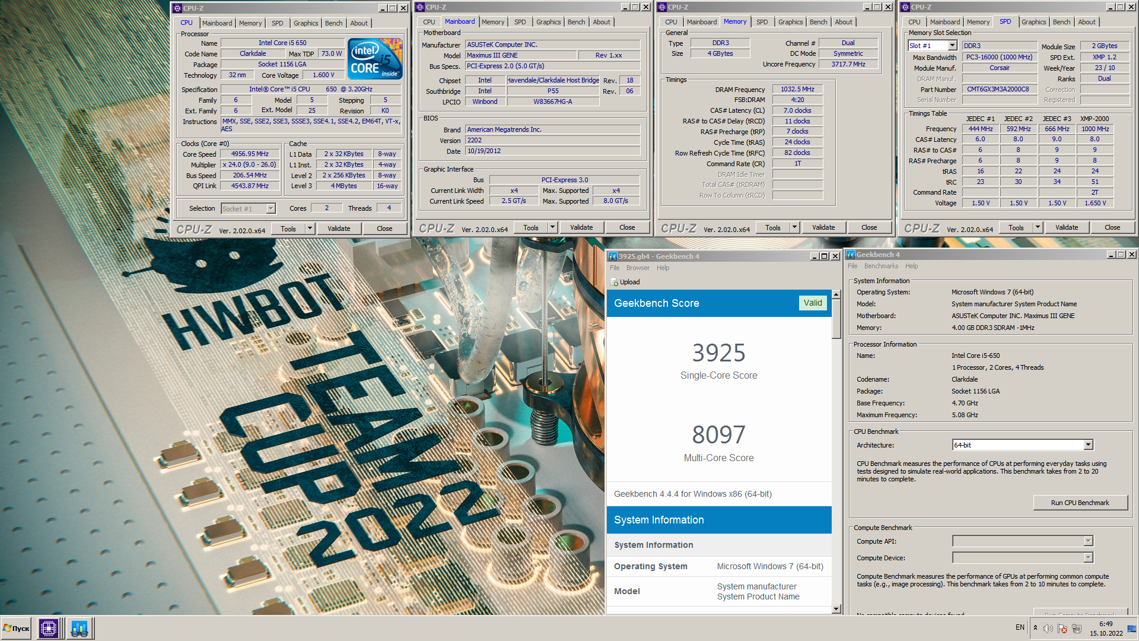Open the CPU-Z taskbar icon
Image resolution: width=1139 pixels, height=641 pixels.
(x=49, y=628)
